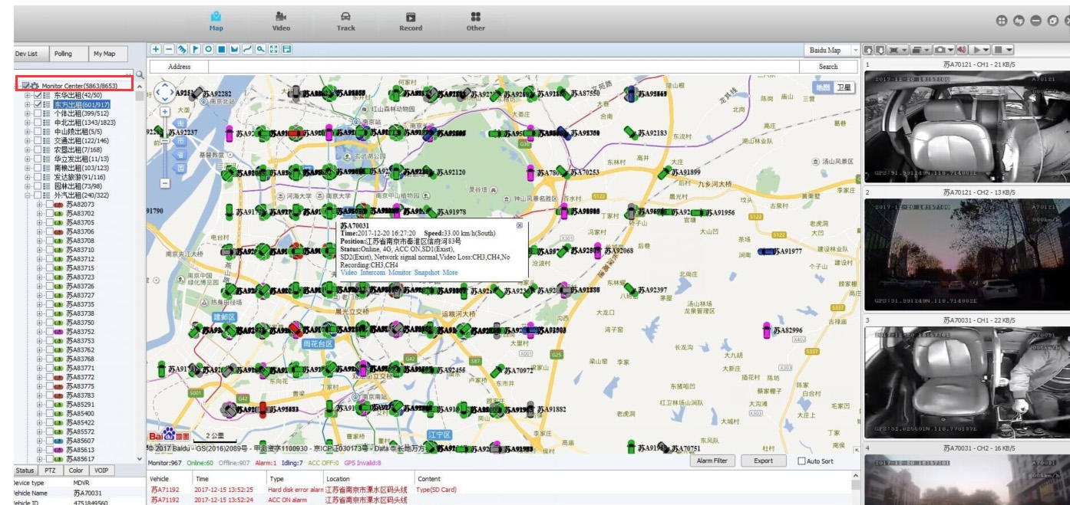
Task: Click the map Search button
Action: click(828, 67)
